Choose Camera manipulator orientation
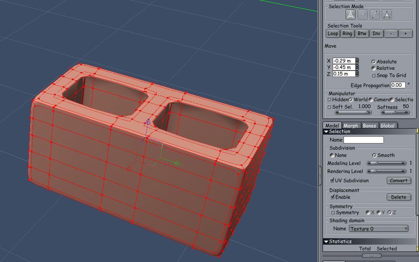This screenshot has width=419, height=262. 371,100
